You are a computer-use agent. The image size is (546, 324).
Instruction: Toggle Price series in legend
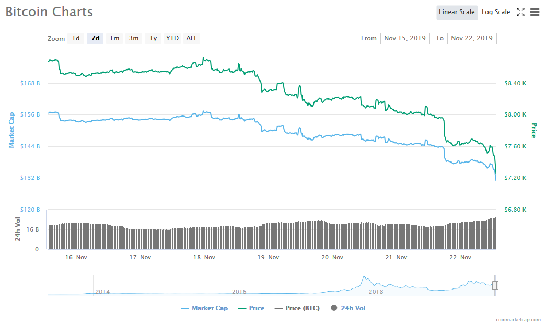coord(251,308)
